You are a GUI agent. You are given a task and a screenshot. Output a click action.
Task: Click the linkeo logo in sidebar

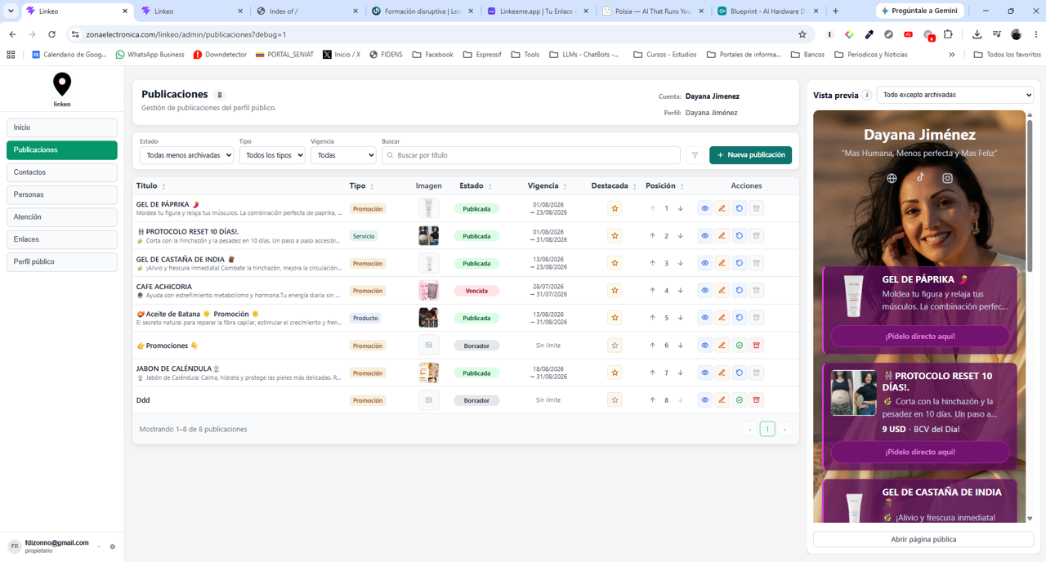pyautogui.click(x=62, y=90)
